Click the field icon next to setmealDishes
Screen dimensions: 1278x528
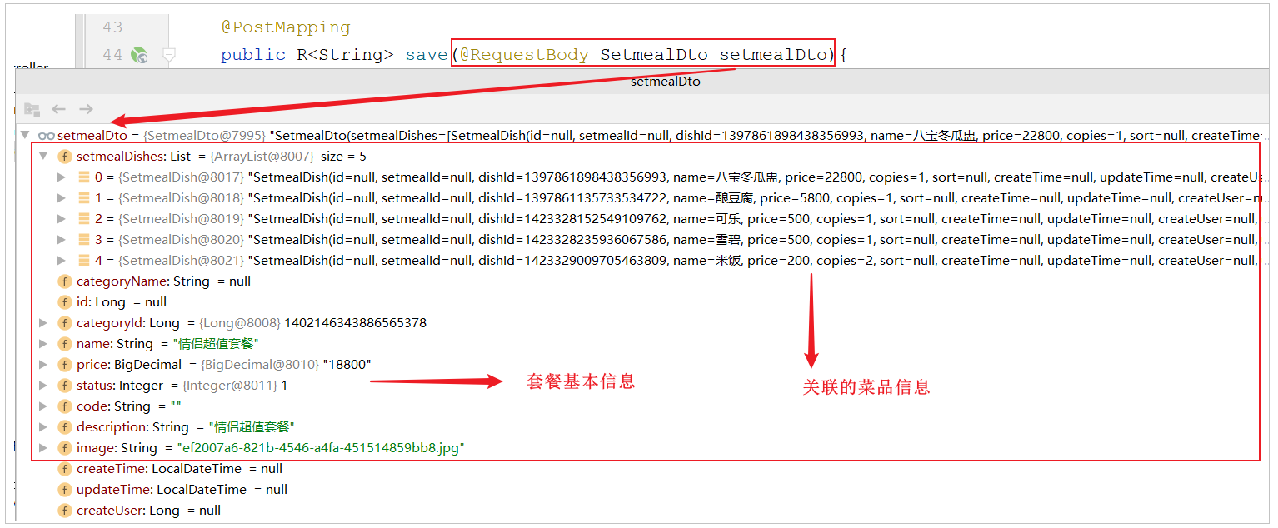tap(64, 157)
